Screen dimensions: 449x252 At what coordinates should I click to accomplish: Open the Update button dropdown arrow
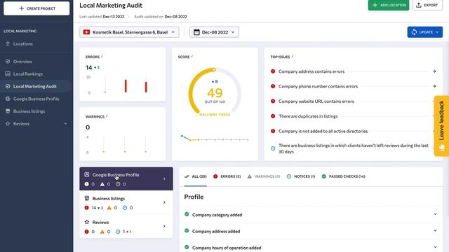tap(437, 32)
